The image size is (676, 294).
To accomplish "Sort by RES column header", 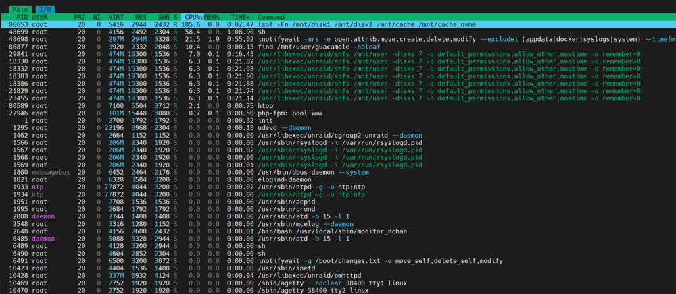I will (140, 17).
